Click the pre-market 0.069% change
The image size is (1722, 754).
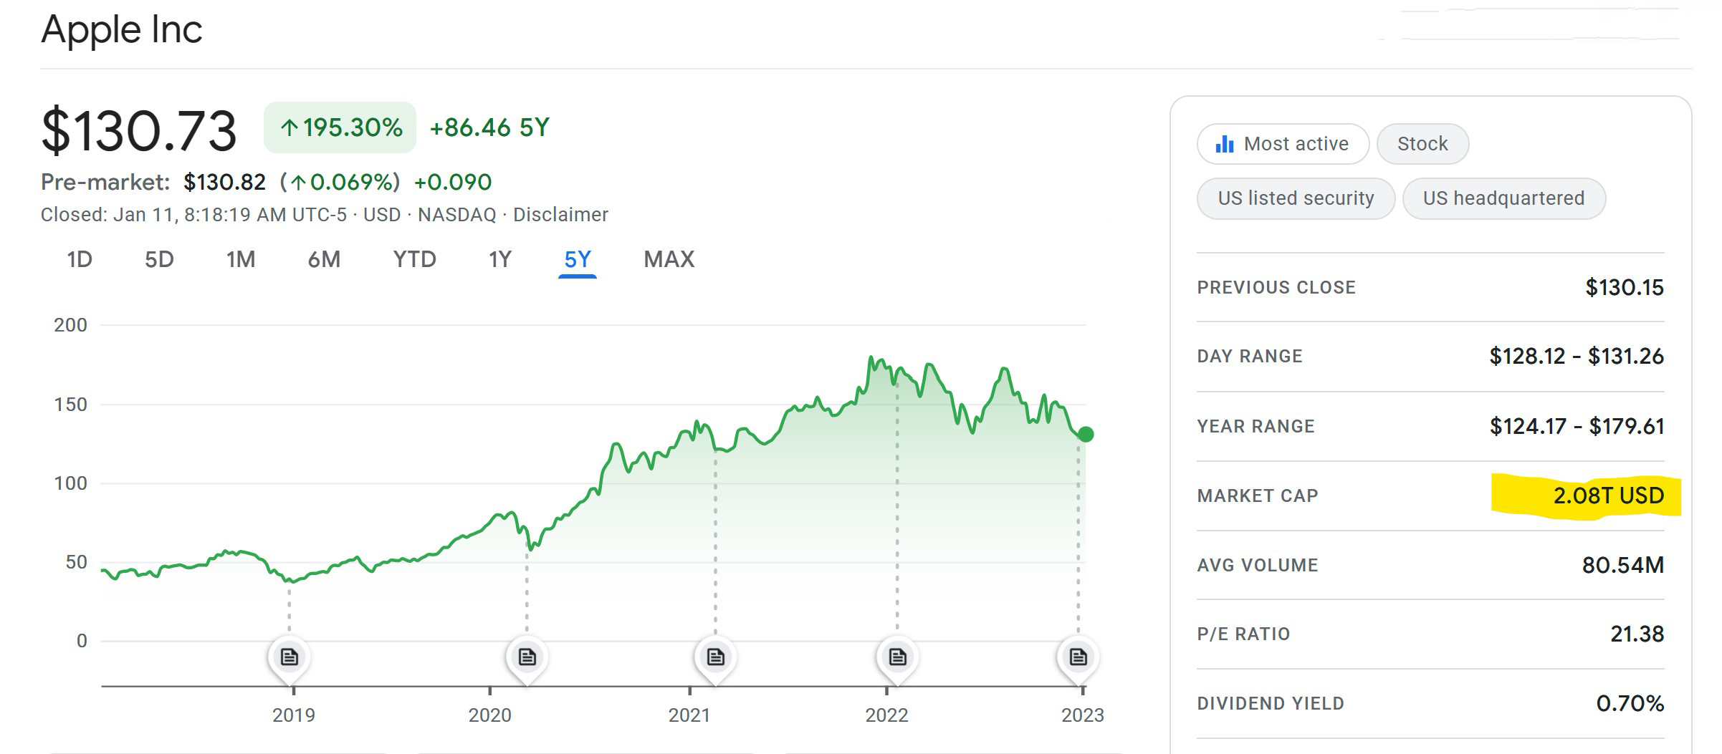(x=340, y=183)
